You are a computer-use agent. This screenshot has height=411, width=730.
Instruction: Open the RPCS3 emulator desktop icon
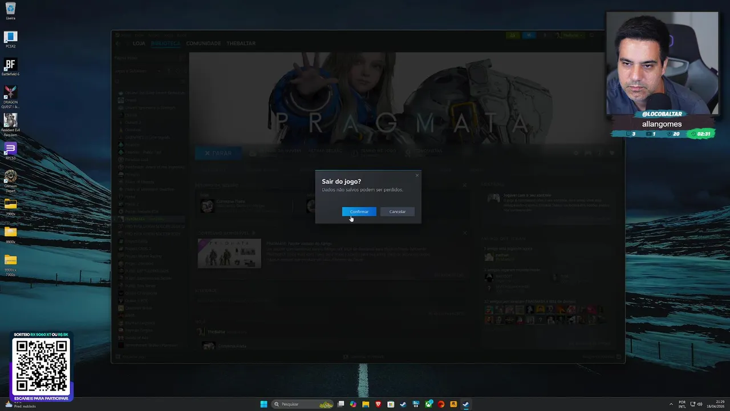(10, 151)
